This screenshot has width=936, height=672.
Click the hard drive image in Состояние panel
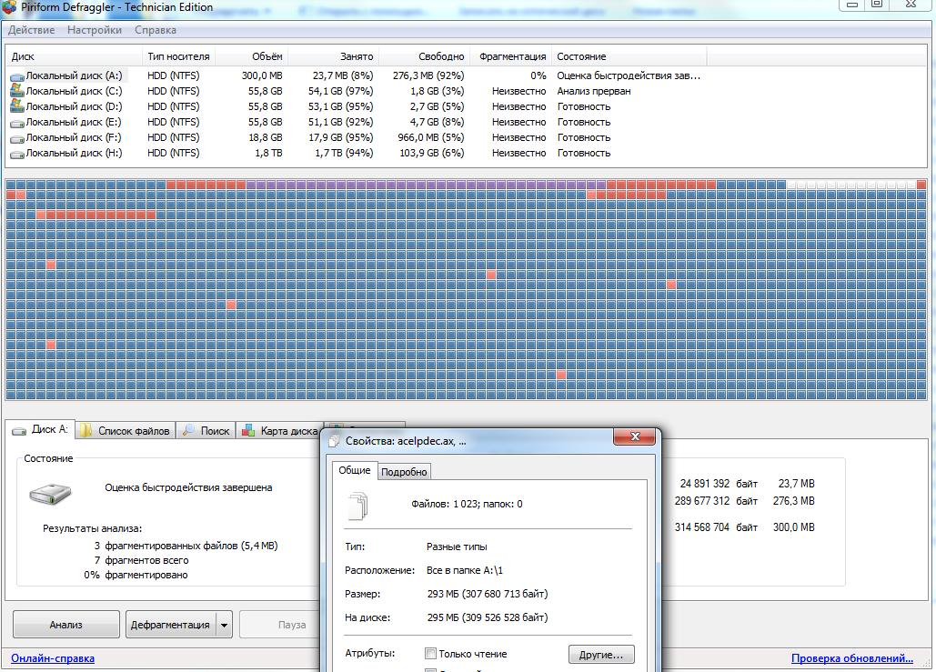[50, 494]
